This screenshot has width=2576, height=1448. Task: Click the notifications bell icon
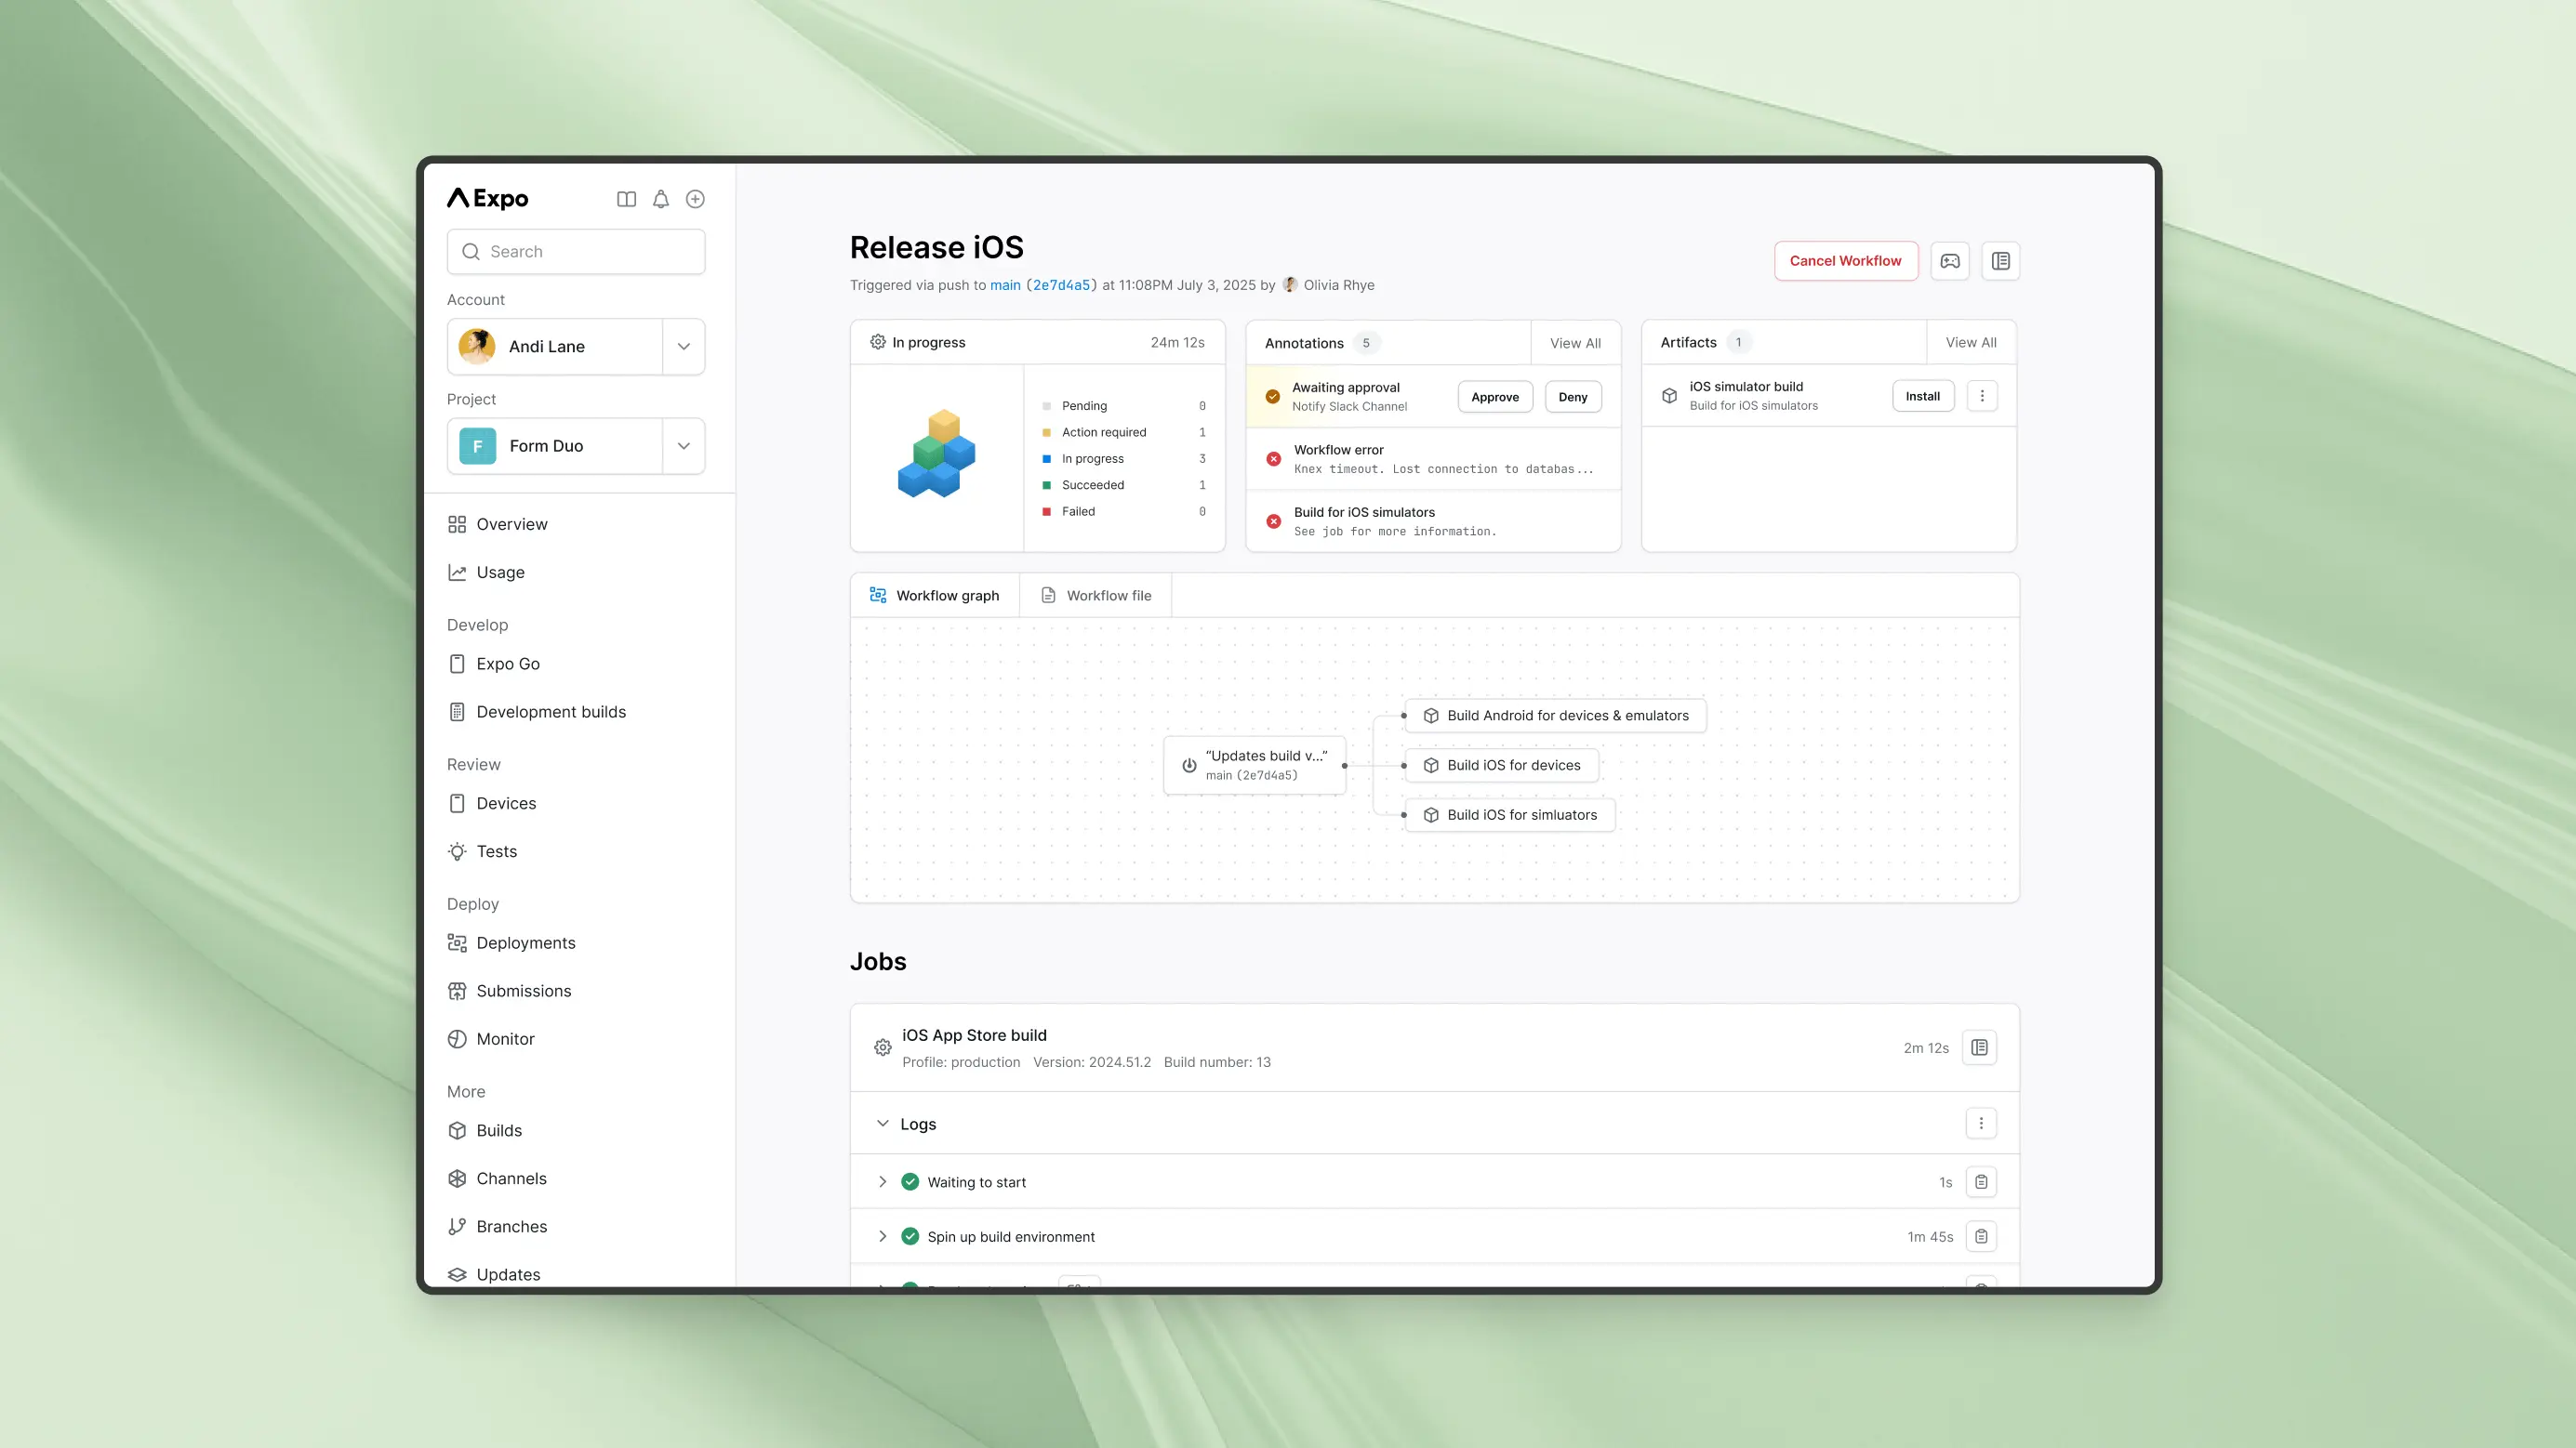[x=661, y=199]
